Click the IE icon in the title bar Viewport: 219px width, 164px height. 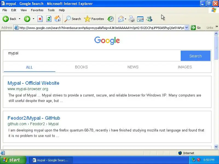point(3,3)
